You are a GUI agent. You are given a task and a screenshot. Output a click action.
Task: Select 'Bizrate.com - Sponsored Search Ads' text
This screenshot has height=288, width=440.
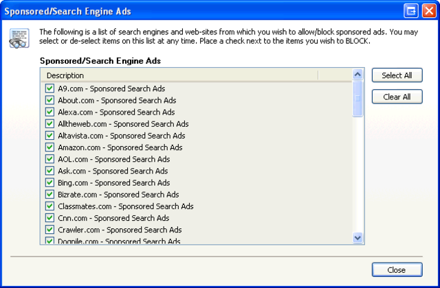pyautogui.click(x=118, y=194)
